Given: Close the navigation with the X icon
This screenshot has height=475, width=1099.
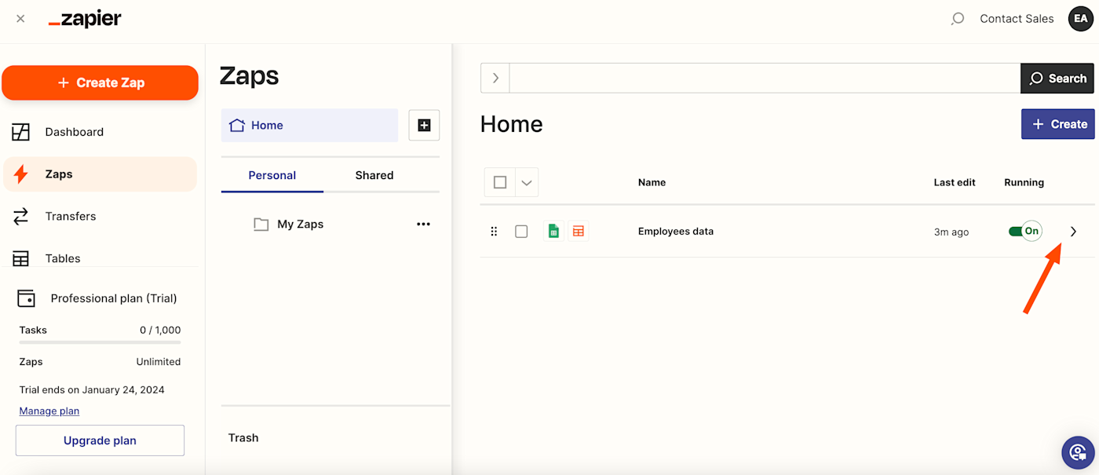Looking at the screenshot, I should click(x=20, y=19).
